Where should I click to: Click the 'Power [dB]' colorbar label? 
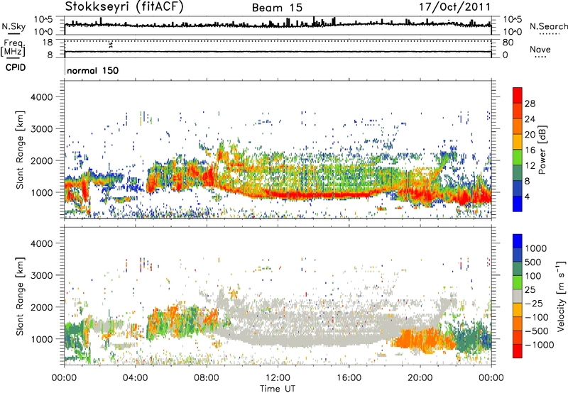pyautogui.click(x=542, y=150)
